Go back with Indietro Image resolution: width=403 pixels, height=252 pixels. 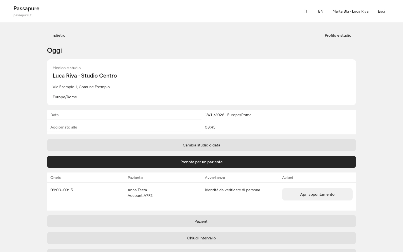[x=58, y=35]
